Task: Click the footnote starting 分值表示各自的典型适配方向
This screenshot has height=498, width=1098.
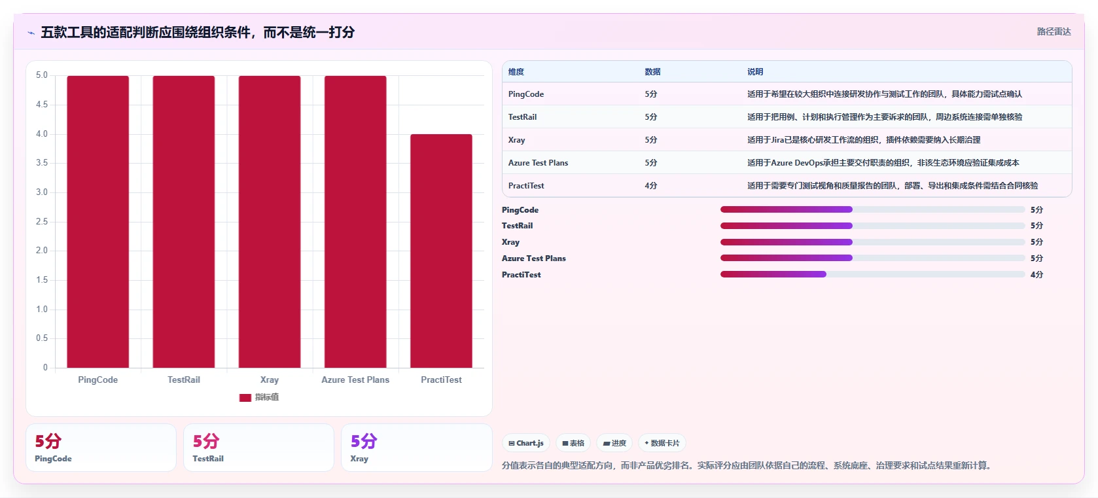Action: click(749, 465)
